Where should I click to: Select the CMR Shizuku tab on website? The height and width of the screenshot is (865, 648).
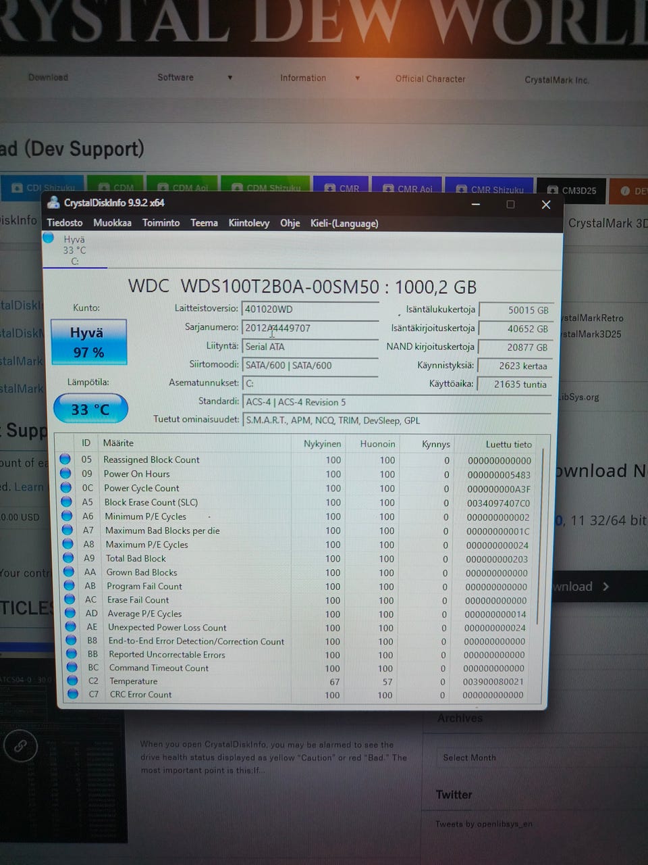(489, 189)
